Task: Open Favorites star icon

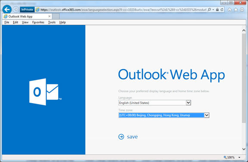Action: click(x=236, y=9)
